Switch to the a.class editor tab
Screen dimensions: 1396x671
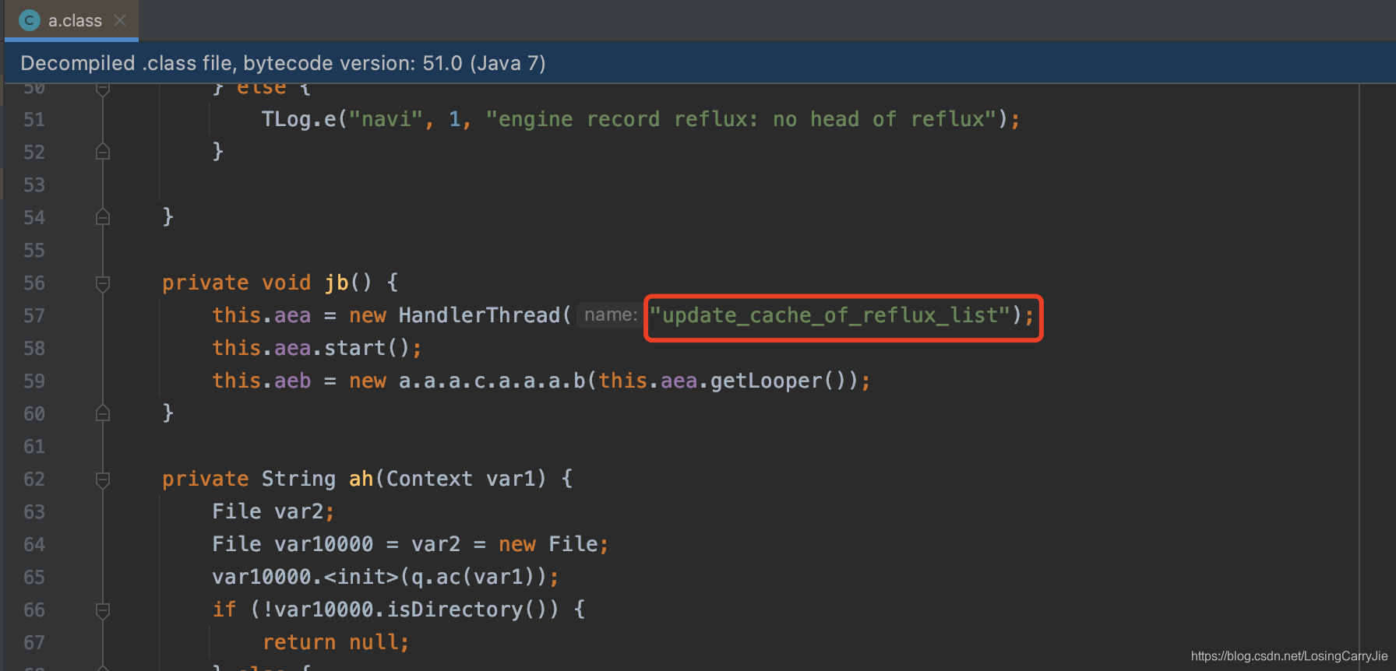pyautogui.click(x=71, y=20)
